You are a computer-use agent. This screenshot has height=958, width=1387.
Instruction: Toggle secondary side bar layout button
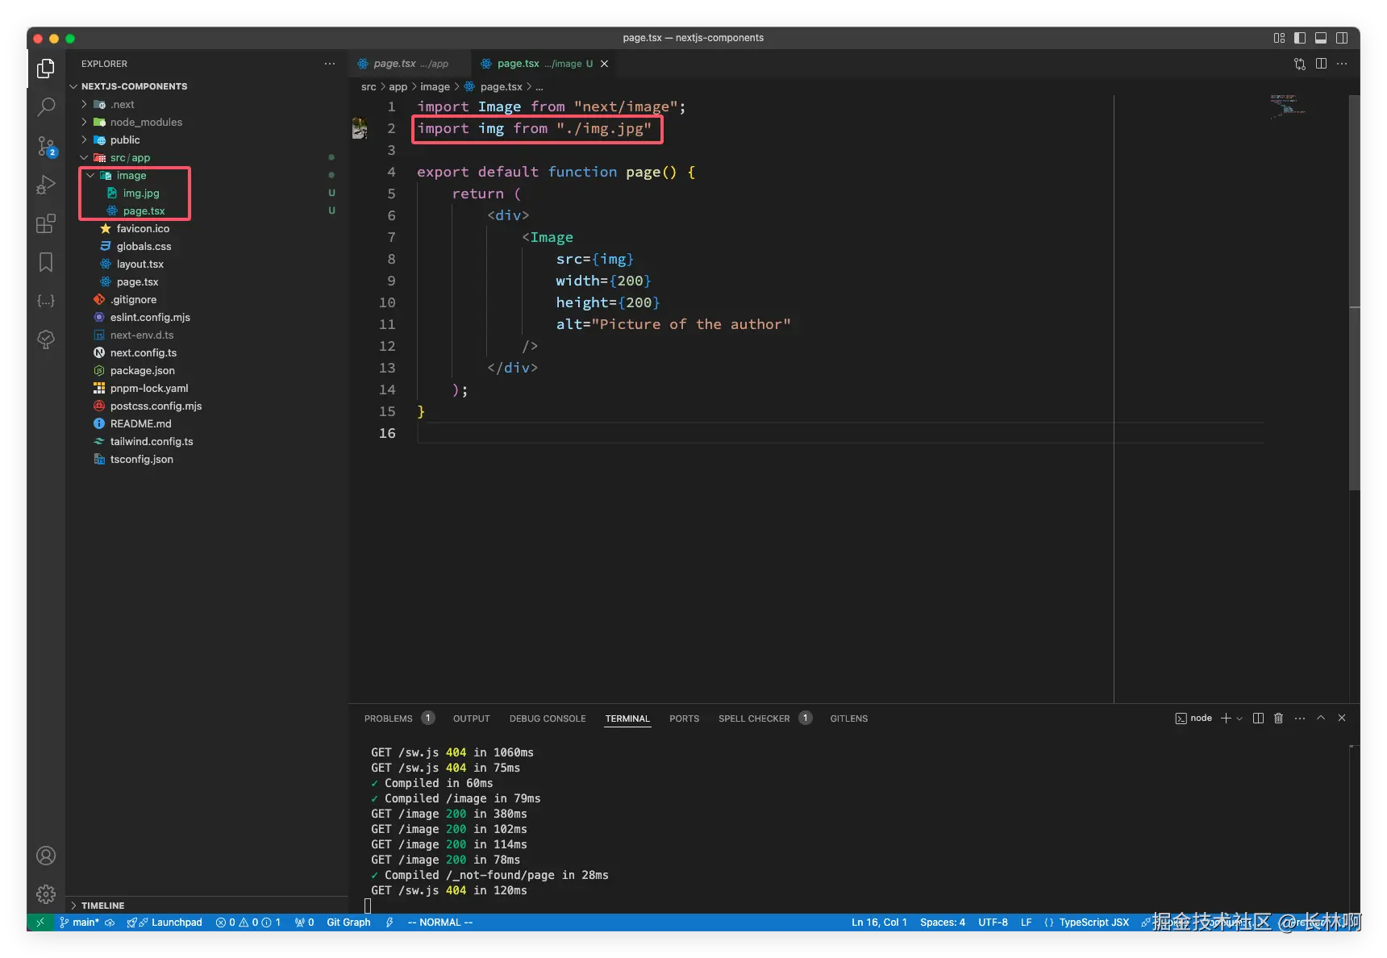(1342, 38)
